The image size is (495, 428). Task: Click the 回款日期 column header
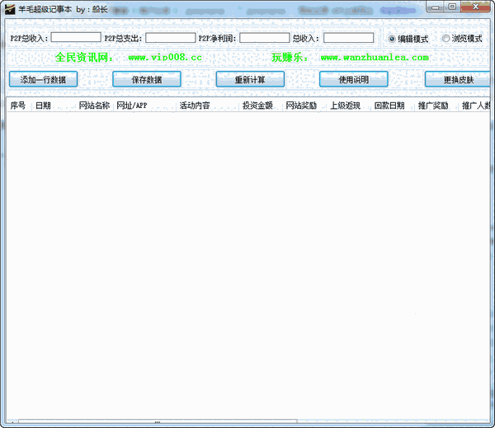click(x=393, y=106)
